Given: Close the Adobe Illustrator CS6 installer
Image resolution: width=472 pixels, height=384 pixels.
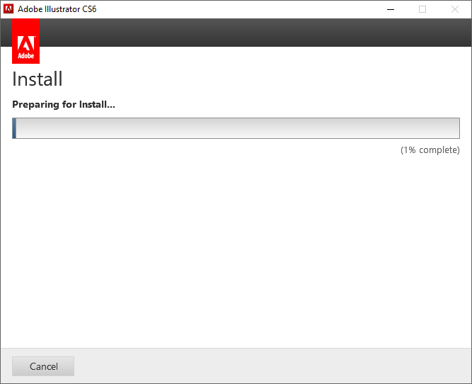Looking at the screenshot, I should pyautogui.click(x=455, y=9).
